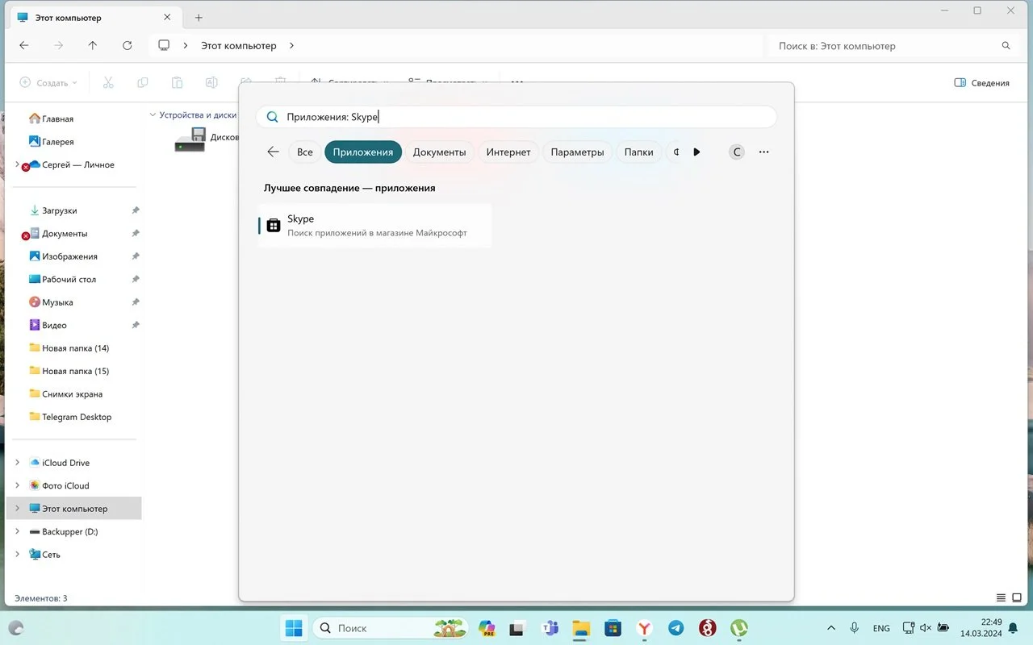The image size is (1033, 645).
Task: Click 'Этот компьютер' in the address bar
Action: [239, 46]
